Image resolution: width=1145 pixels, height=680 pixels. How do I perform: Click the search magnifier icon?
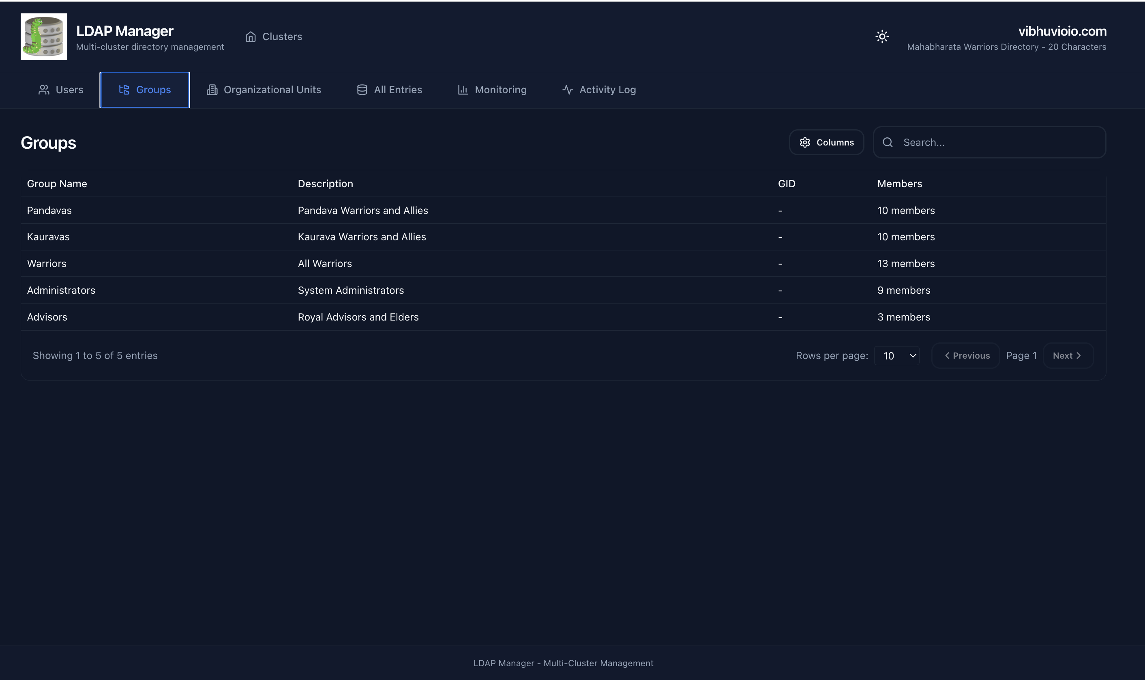coord(888,143)
